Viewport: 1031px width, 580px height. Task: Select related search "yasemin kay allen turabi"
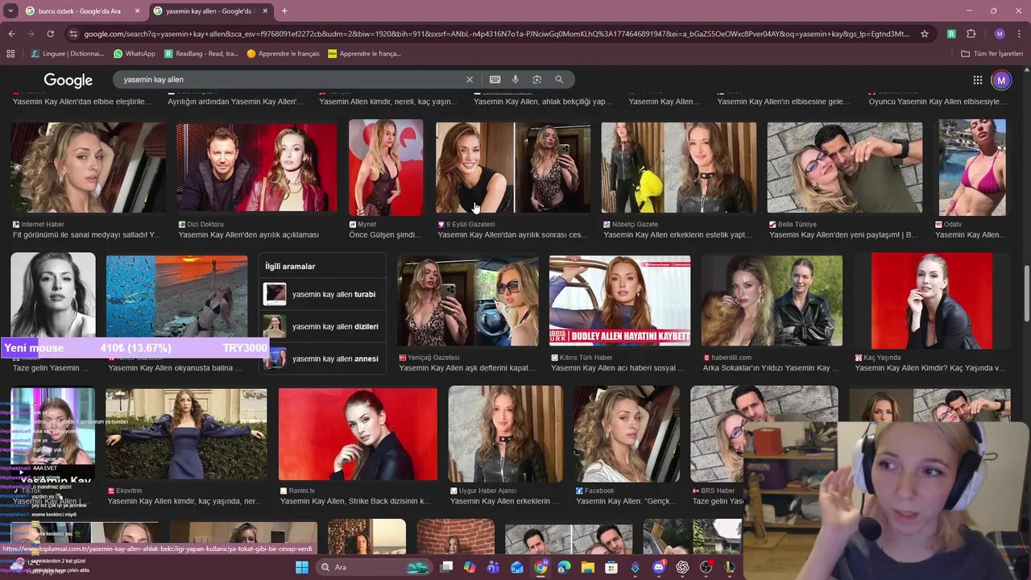321,294
